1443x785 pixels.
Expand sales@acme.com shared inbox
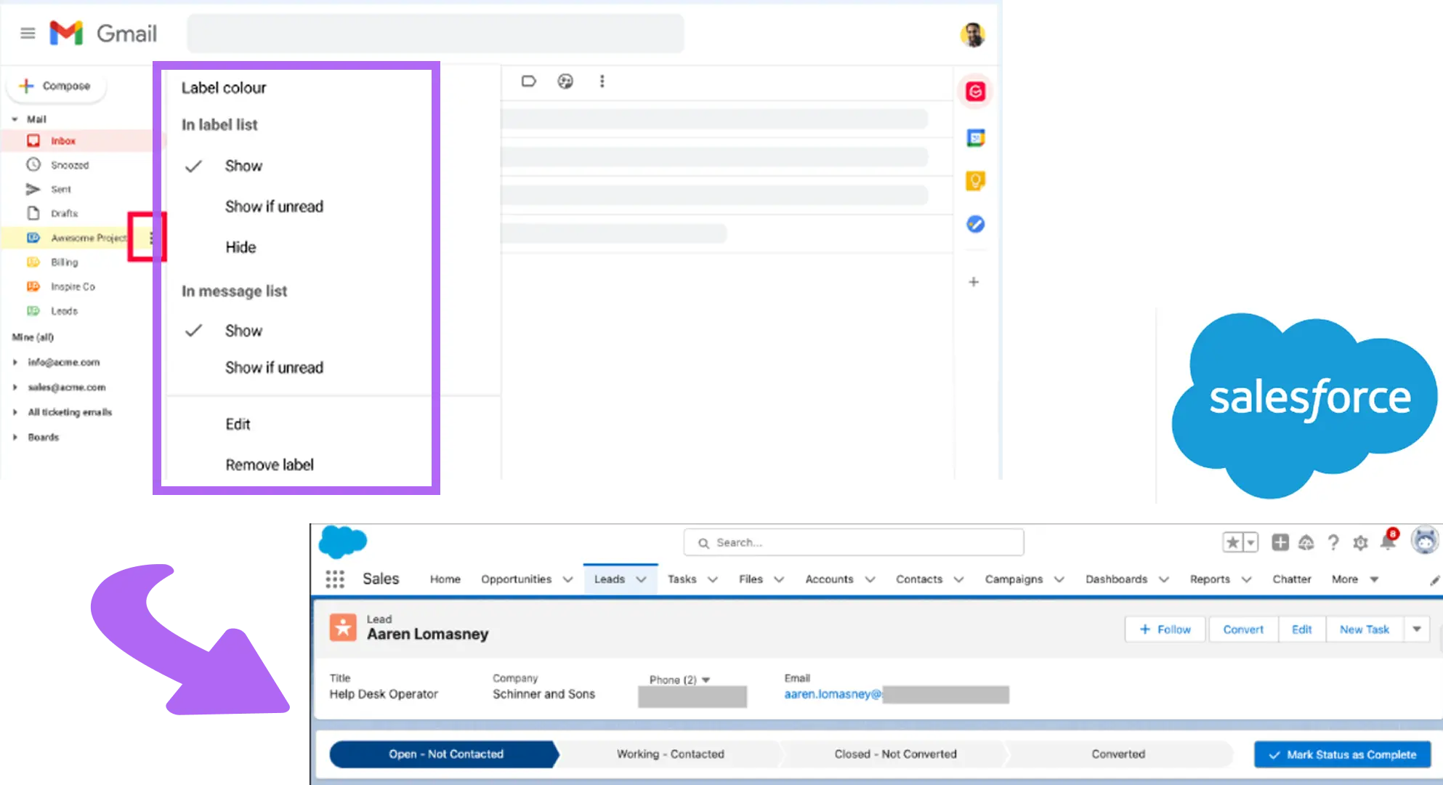click(x=15, y=387)
